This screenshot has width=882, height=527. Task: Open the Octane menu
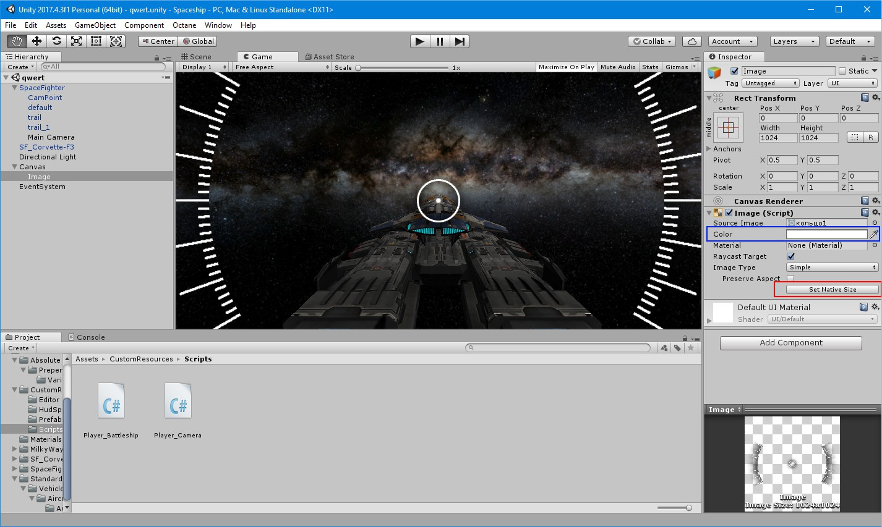click(x=184, y=25)
